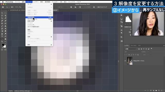The height and width of the screenshot is (92, 165).
Task: Swap foreground and background colors arrow
Action: pyautogui.click(x=5, y=44)
